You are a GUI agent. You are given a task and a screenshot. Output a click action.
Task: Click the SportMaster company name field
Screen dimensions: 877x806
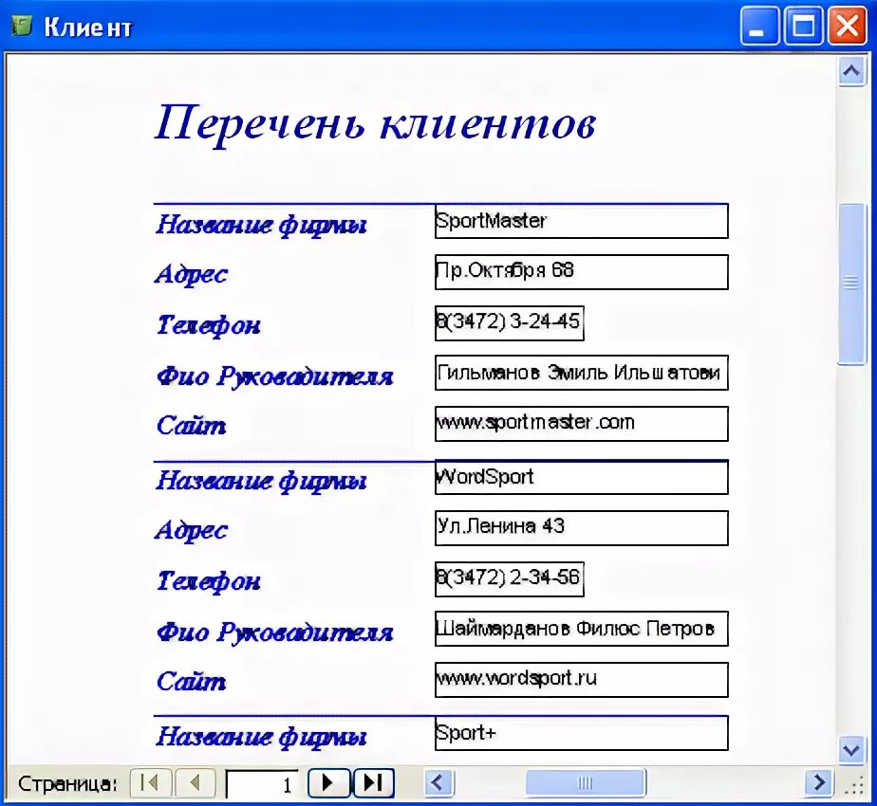582,221
